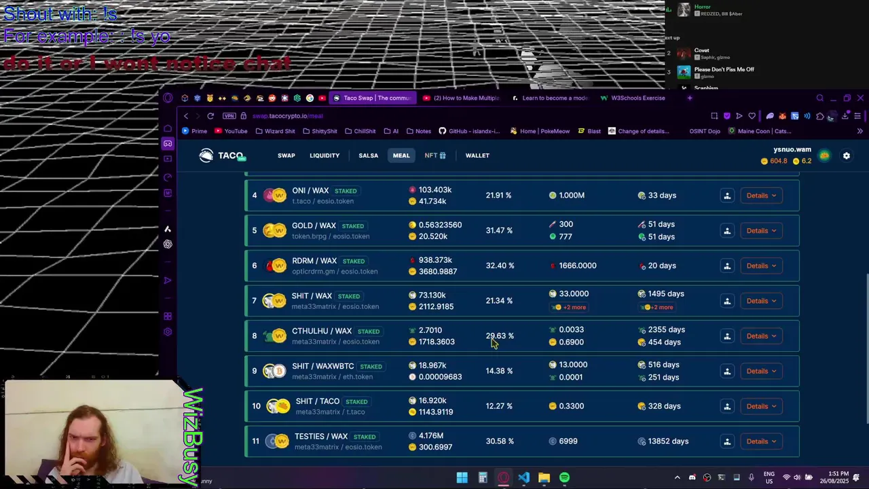Switch to Learn to become a mode tab

click(x=550, y=98)
